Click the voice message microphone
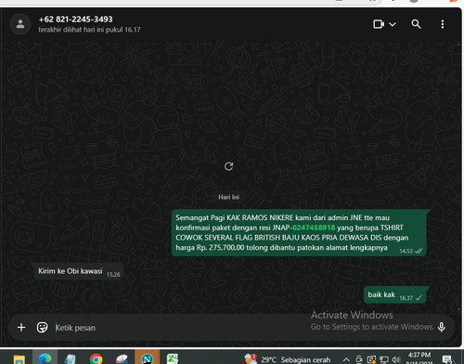 click(442, 327)
